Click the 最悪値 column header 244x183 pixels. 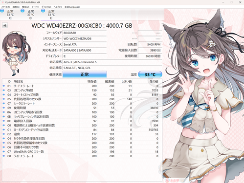[110, 81]
